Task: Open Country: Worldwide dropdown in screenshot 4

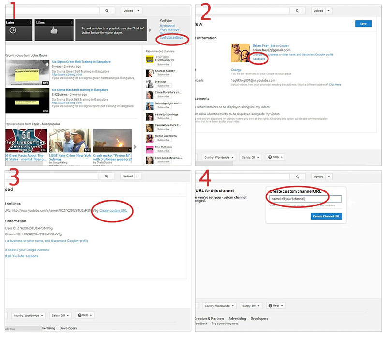Action: [219, 306]
